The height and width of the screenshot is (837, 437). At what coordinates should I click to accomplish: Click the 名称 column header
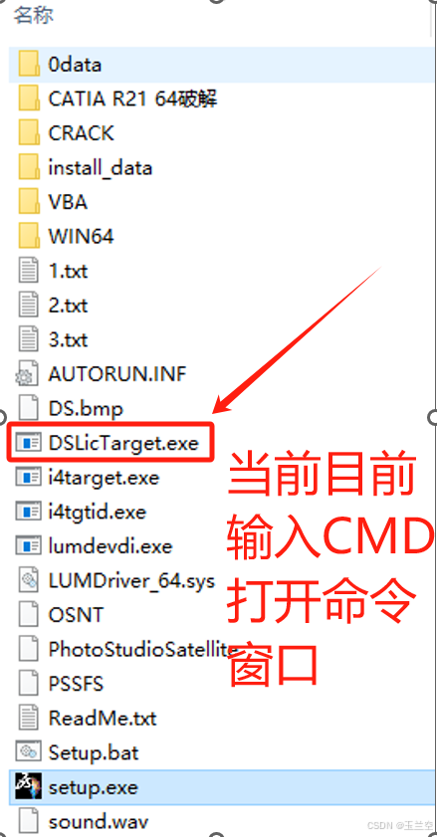click(x=33, y=15)
